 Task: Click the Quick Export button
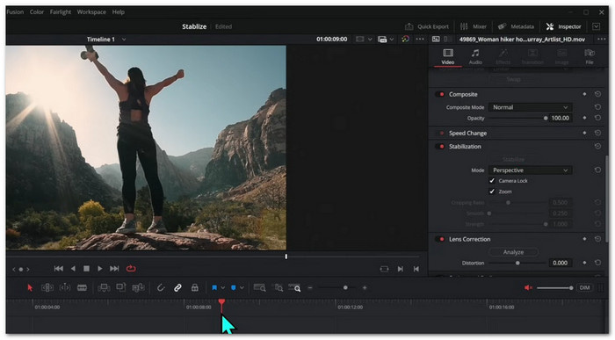coord(427,26)
